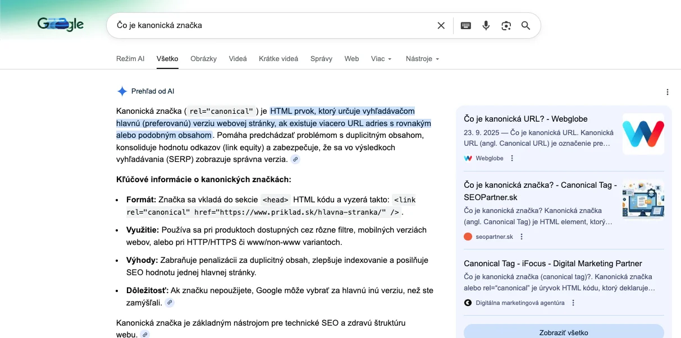Expand the Nástroje dropdown
The image size is (681, 338).
pos(422,58)
